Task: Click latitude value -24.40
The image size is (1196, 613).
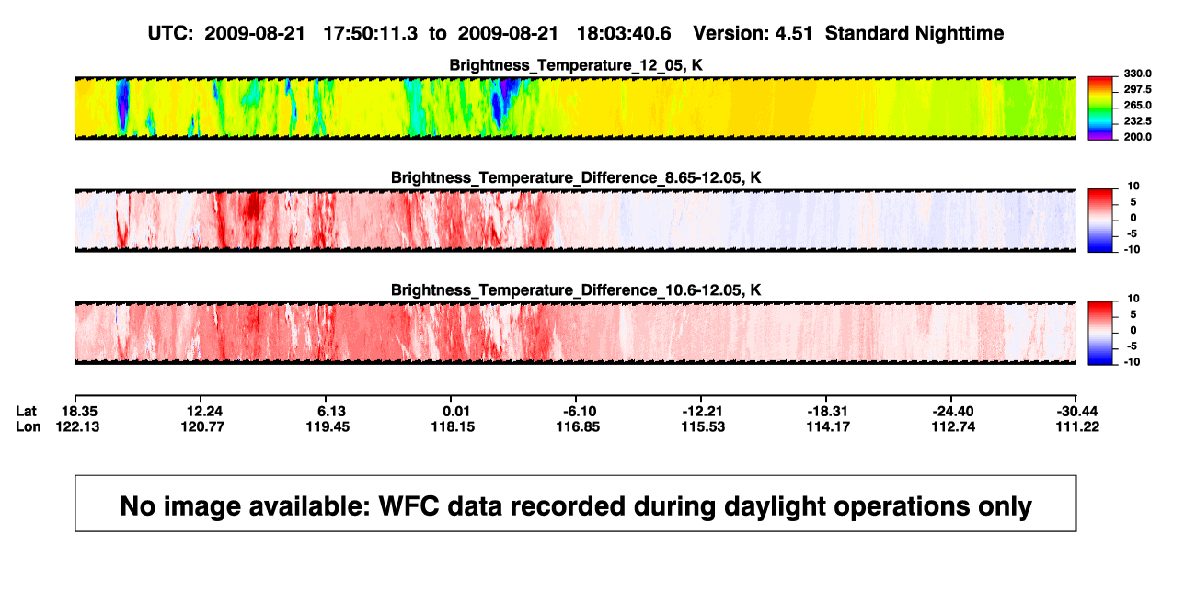Action: pyautogui.click(x=951, y=411)
